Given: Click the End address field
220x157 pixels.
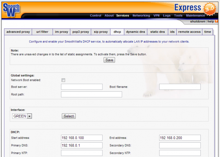Looking at the screenshot, I should (x=180, y=138).
